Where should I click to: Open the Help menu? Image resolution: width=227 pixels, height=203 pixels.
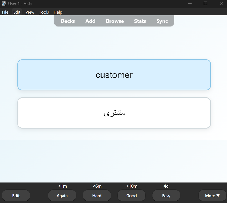tap(58, 12)
